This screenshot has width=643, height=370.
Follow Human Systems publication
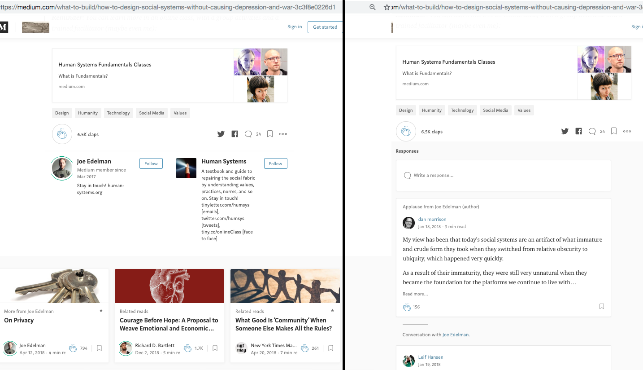pyautogui.click(x=276, y=163)
